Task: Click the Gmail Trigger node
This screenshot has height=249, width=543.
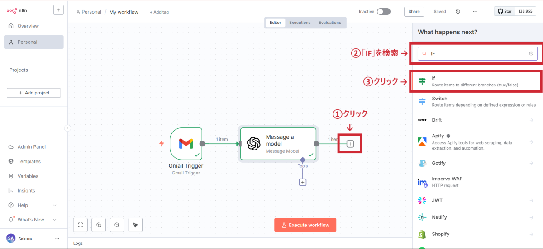Action: [x=186, y=144]
